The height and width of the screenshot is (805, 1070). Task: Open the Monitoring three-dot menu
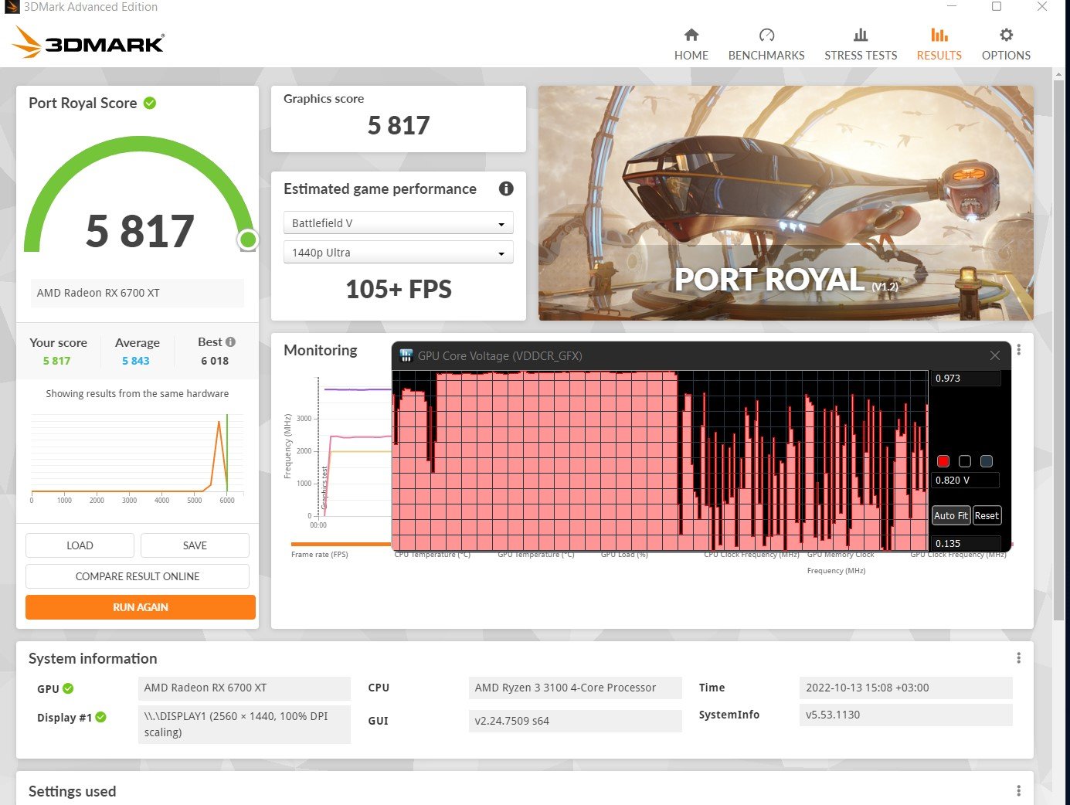[x=1018, y=350]
